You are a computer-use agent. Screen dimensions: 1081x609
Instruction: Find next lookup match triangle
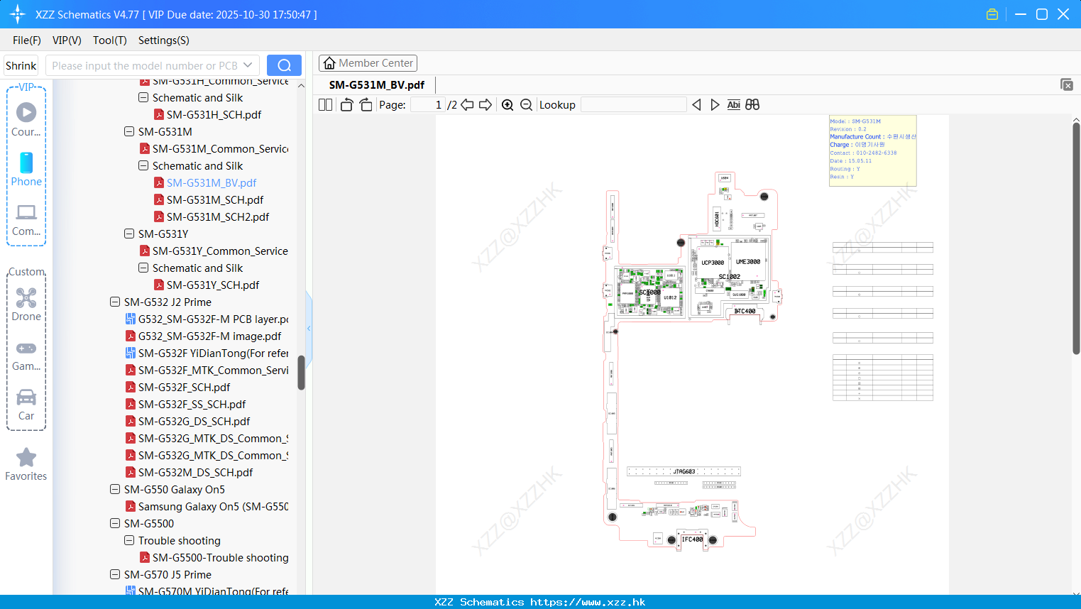coord(715,105)
